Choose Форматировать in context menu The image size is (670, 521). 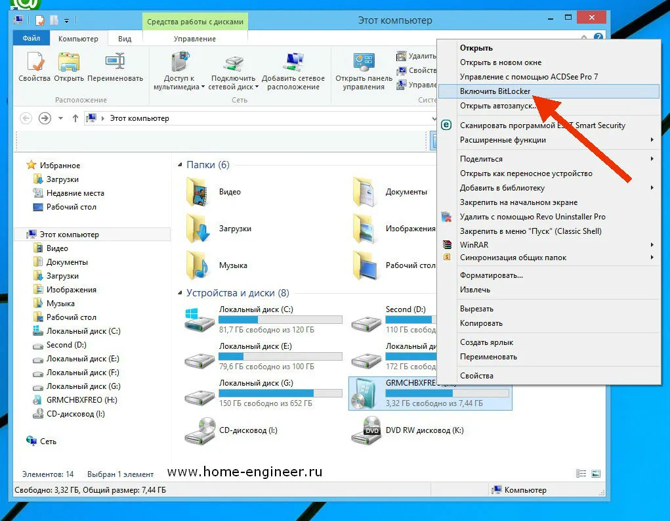tap(549, 275)
